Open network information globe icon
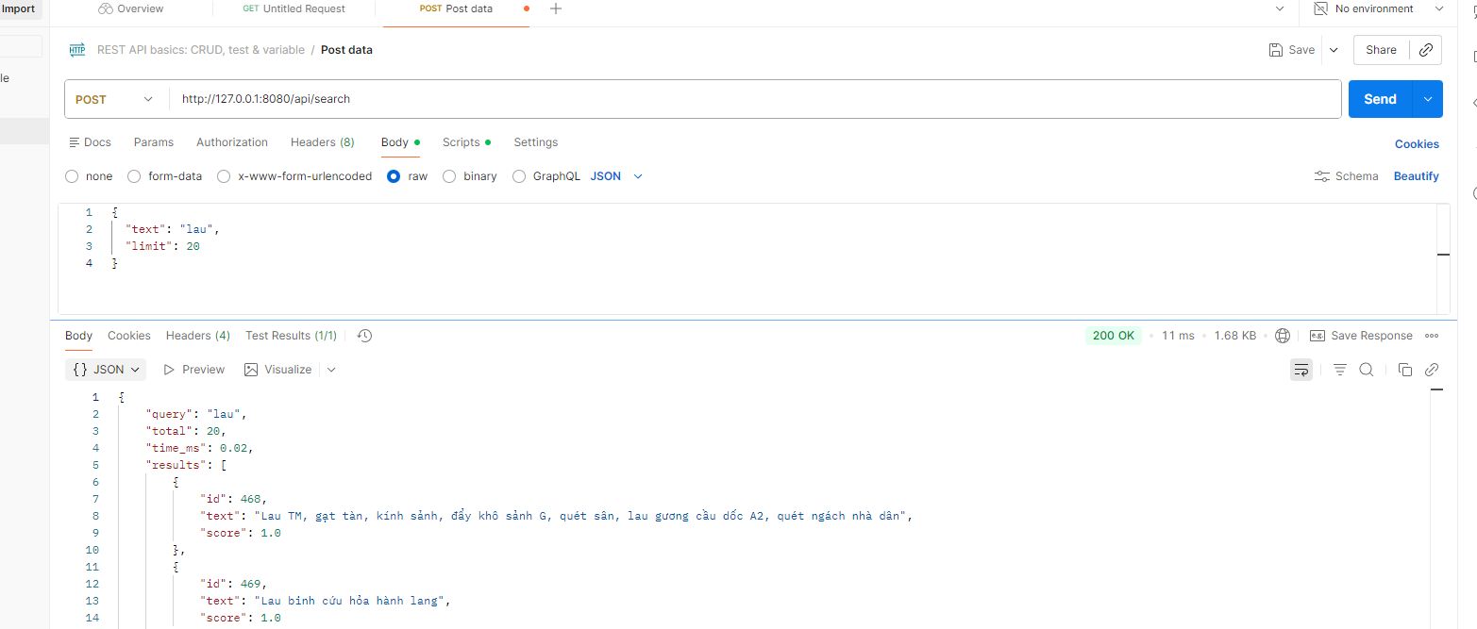 click(1283, 335)
